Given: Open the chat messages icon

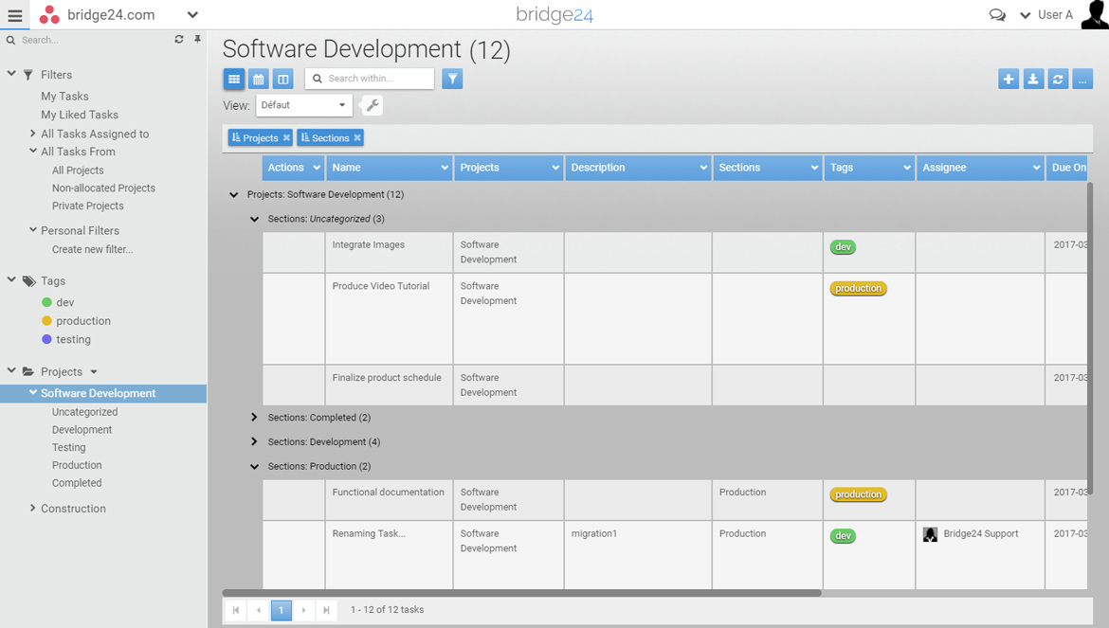Looking at the screenshot, I should (997, 15).
